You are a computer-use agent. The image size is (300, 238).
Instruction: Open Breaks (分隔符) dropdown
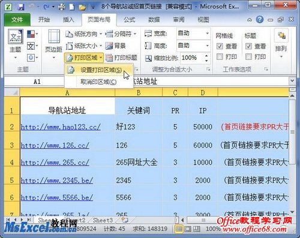click(x=121, y=34)
